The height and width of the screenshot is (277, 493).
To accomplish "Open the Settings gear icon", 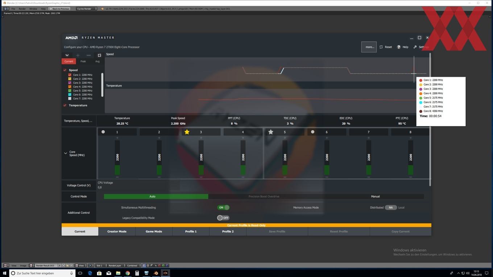I will (415, 47).
